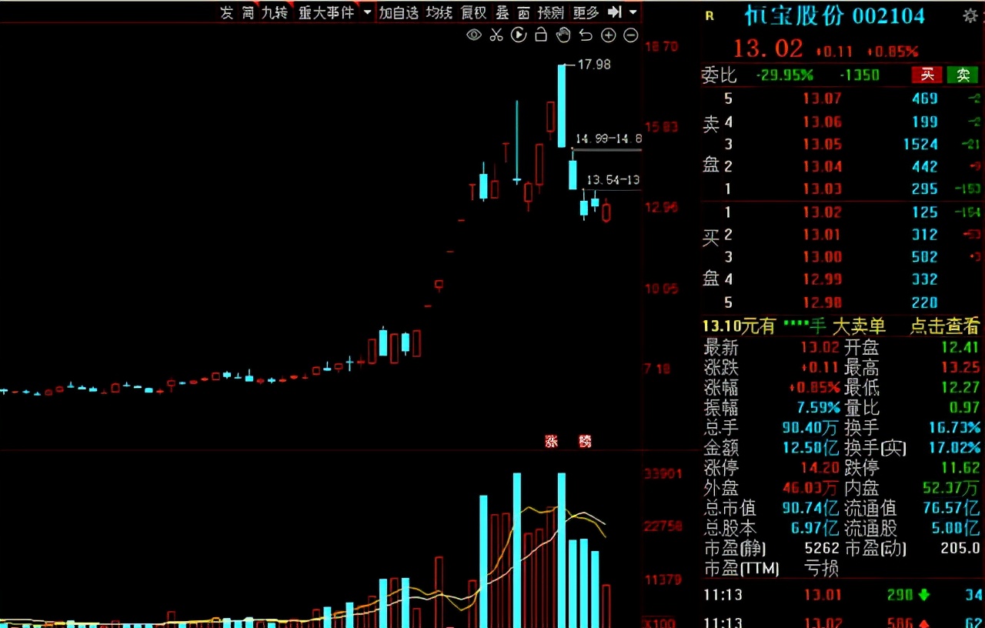
Task: Select the sell-5 price 13.07
Action: coord(822,99)
